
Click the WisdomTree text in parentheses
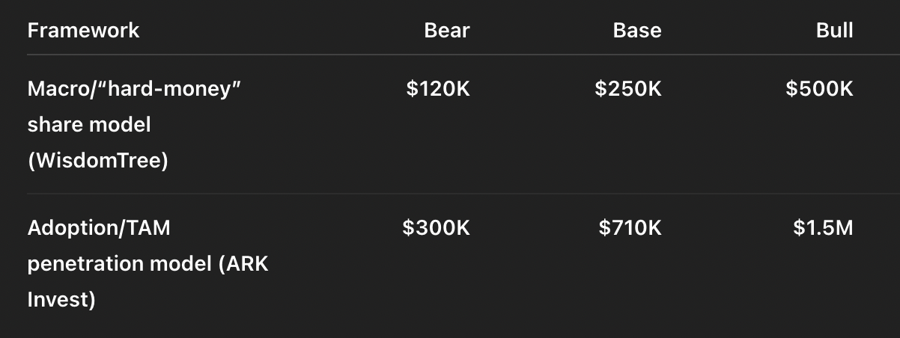click(97, 161)
